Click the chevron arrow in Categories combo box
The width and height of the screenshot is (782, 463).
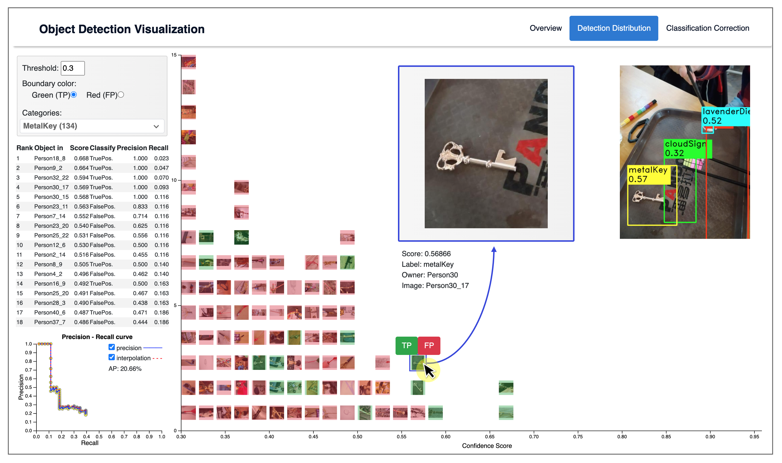point(156,126)
